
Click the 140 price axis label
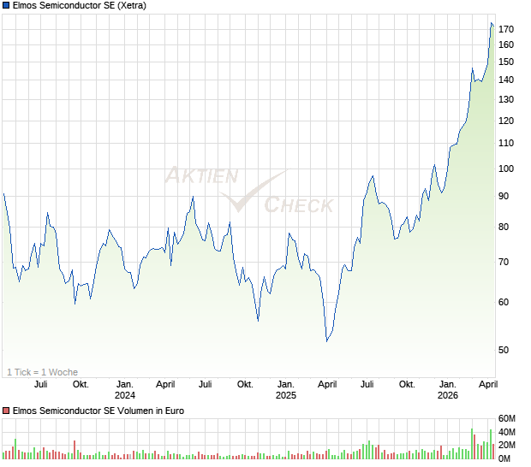[506, 80]
